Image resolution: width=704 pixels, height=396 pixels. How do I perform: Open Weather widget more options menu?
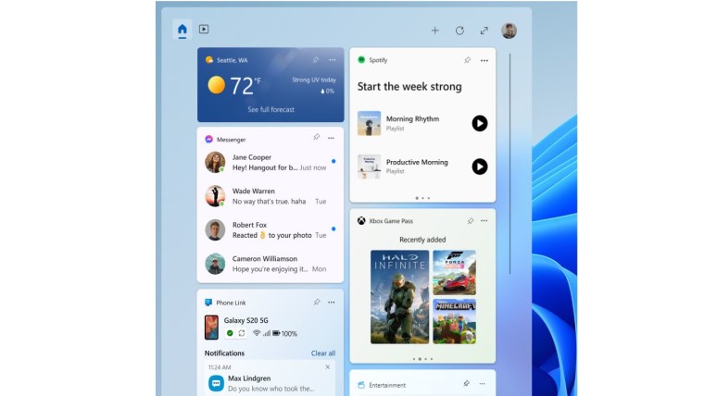click(332, 60)
